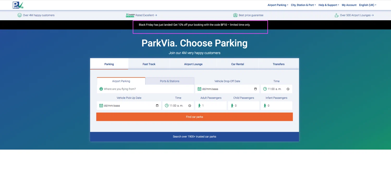
Task: Switch to the Airport Lounge tab
Action: tap(193, 64)
